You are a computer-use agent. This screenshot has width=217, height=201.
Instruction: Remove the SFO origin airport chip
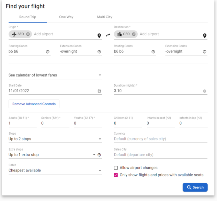28,34
